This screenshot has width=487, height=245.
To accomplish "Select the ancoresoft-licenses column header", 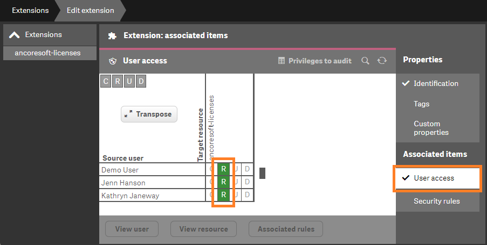I will [x=211, y=127].
